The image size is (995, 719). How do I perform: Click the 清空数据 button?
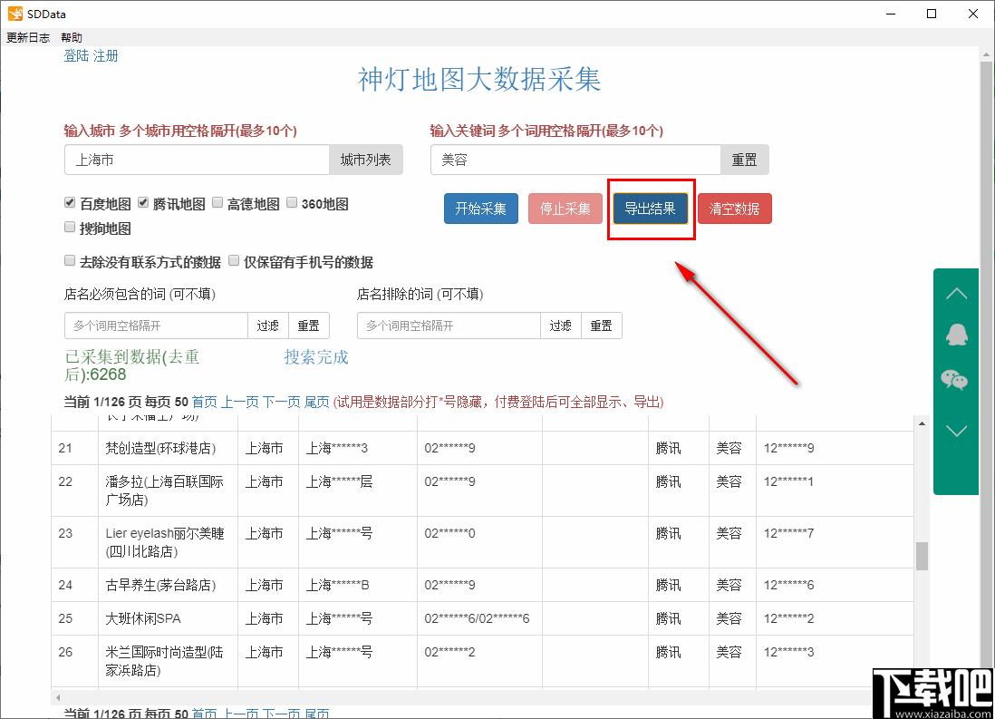coord(735,209)
